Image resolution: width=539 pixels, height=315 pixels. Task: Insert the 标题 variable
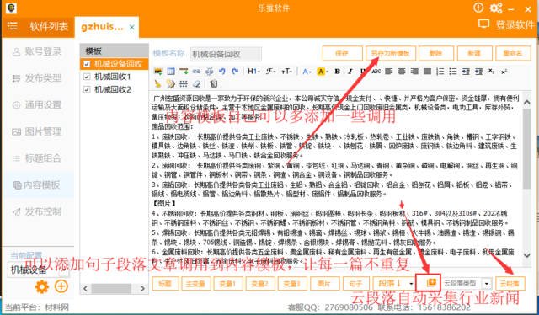pyautogui.click(x=165, y=283)
